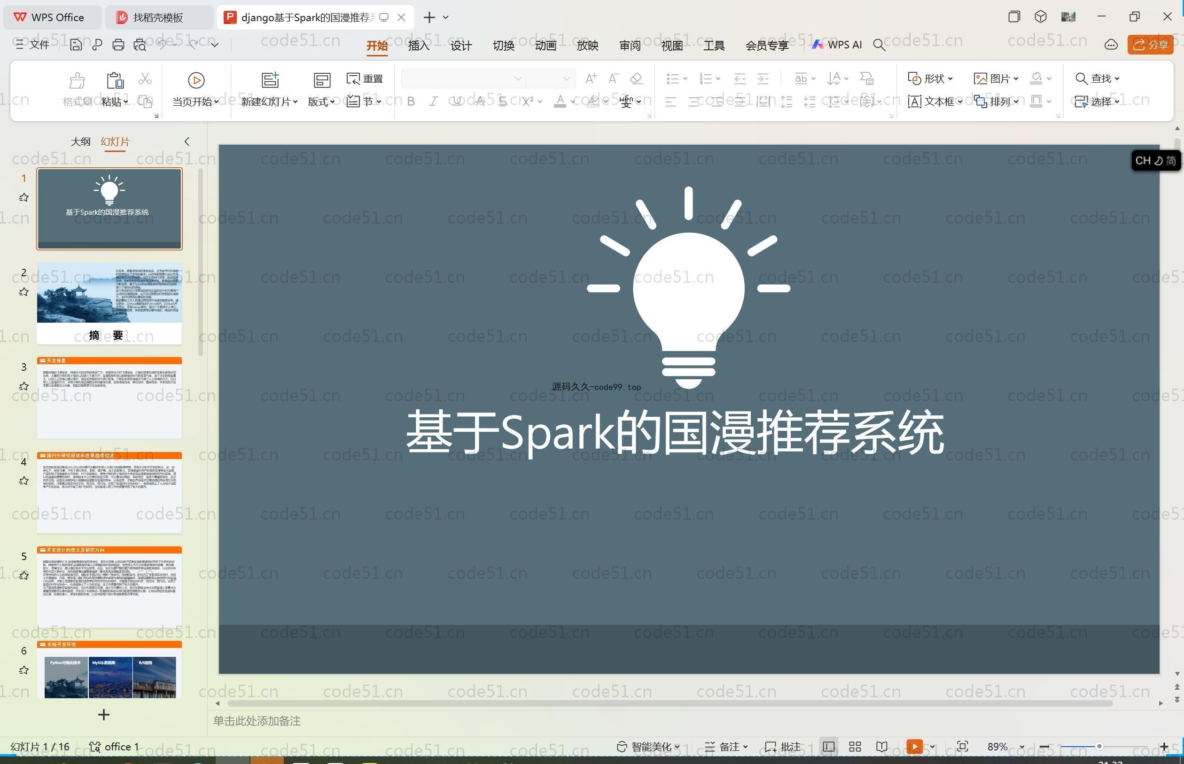Click zoom in plus button

click(x=1164, y=747)
